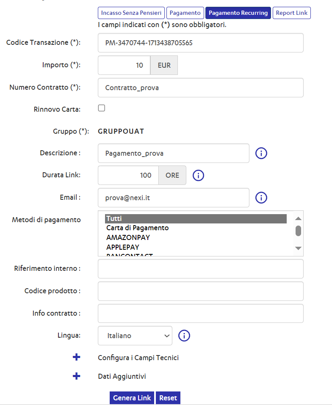This screenshot has width=332, height=405.
Task: Click the Genera Link button
Action: 132,398
